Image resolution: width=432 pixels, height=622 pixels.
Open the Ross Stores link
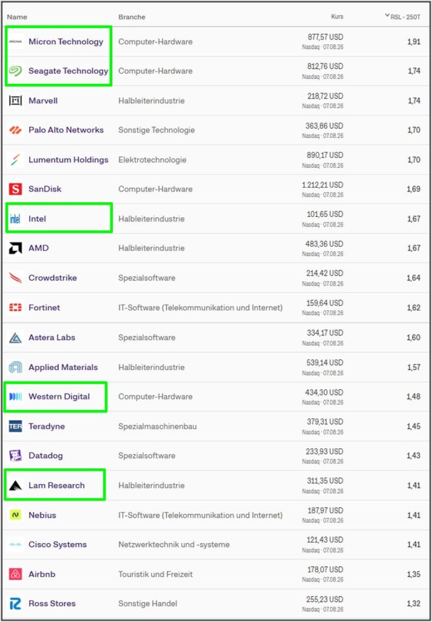pyautogui.click(x=52, y=604)
